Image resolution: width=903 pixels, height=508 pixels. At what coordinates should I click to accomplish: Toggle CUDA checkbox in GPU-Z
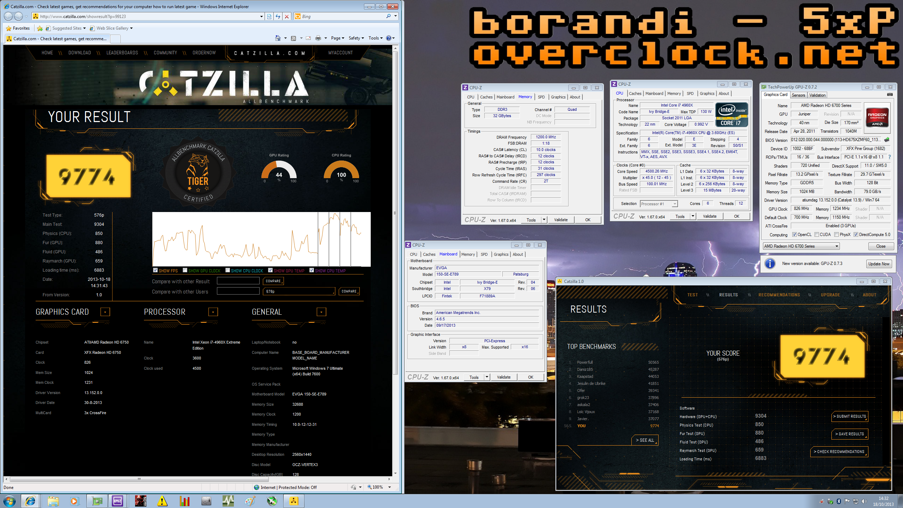pyautogui.click(x=817, y=235)
